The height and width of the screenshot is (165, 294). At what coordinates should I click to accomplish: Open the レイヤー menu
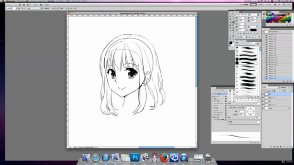click(x=42, y=1)
